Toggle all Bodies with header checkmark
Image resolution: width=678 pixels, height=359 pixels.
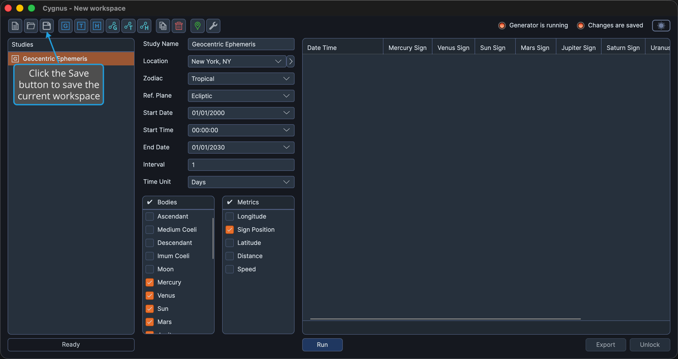pos(150,202)
